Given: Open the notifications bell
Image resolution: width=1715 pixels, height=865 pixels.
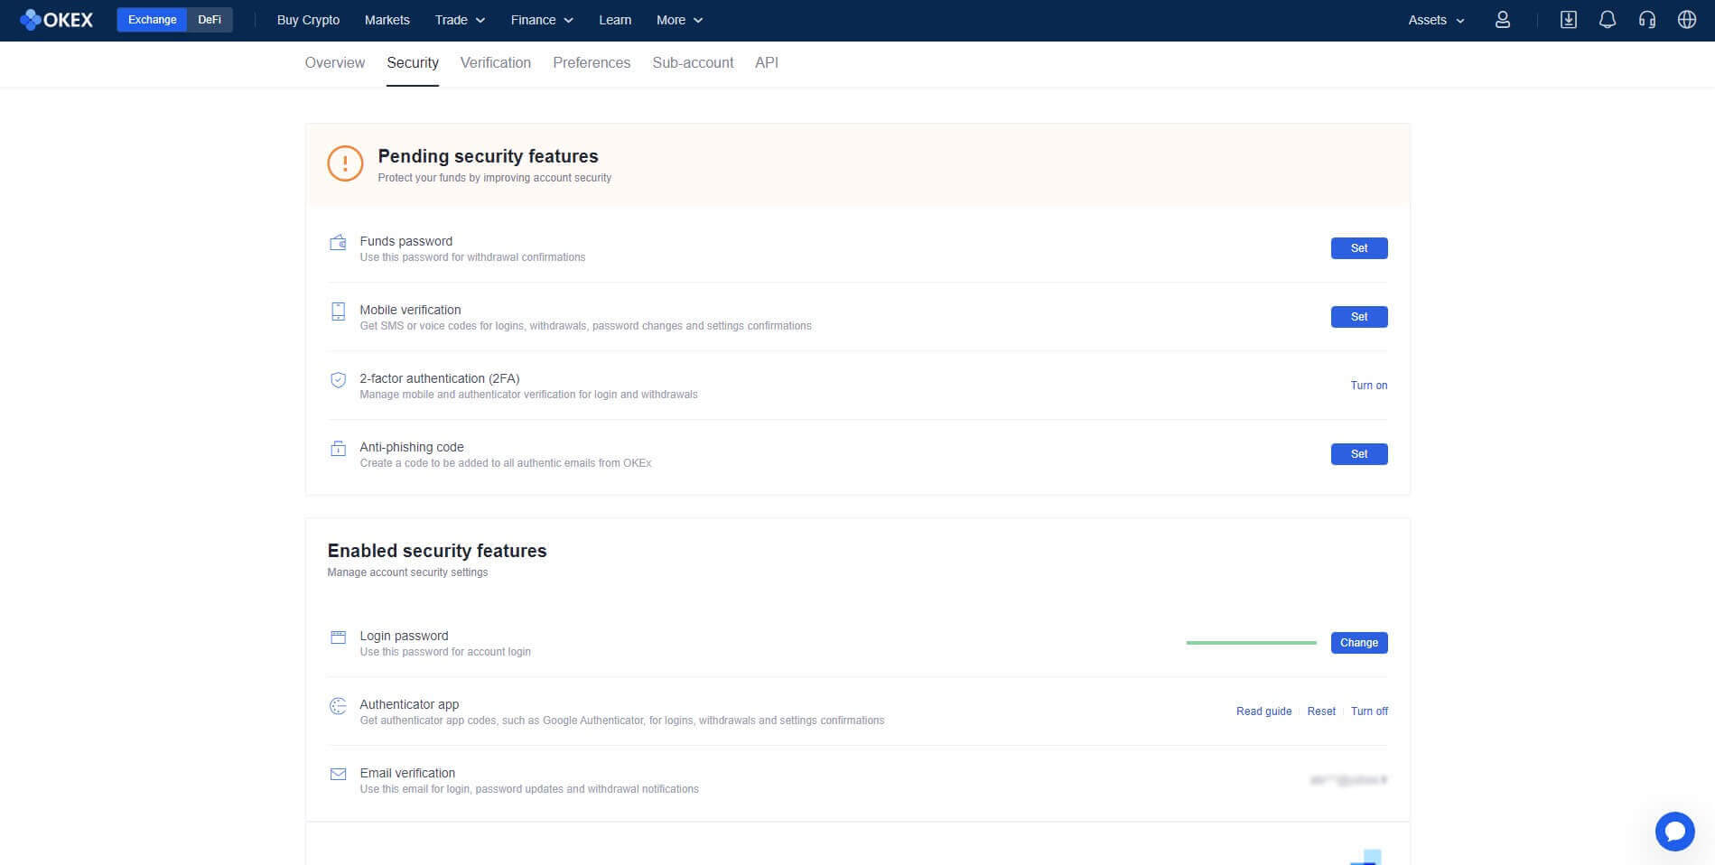Looking at the screenshot, I should 1607,20.
